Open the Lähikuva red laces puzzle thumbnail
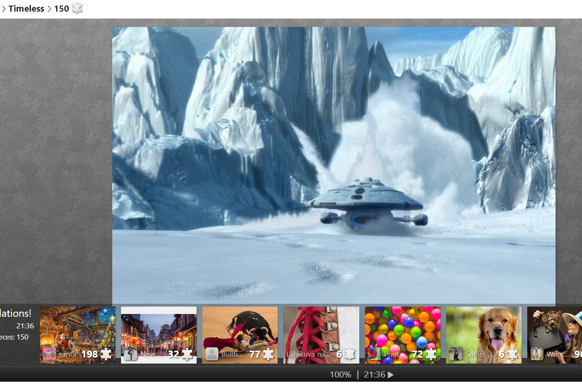 (x=321, y=335)
